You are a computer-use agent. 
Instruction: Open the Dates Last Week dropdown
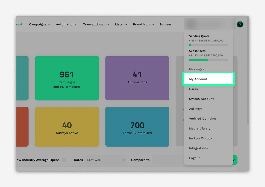click(106, 160)
